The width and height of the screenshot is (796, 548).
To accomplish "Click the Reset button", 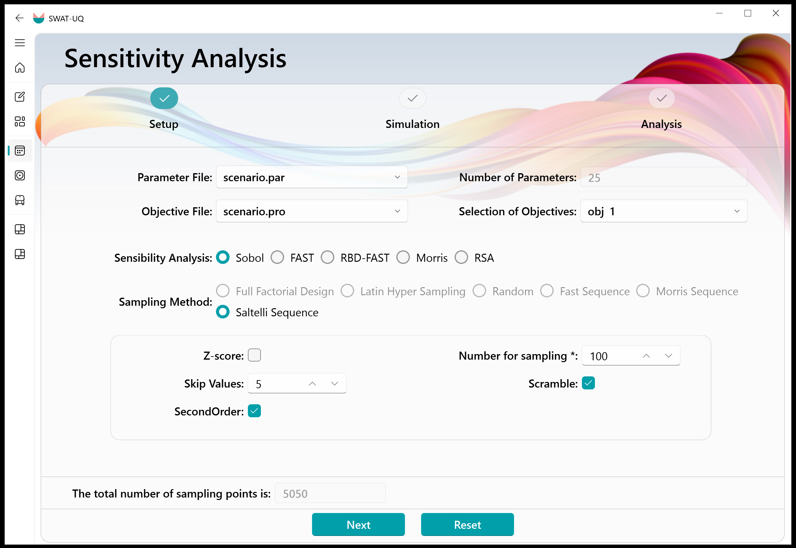I will tap(467, 524).
